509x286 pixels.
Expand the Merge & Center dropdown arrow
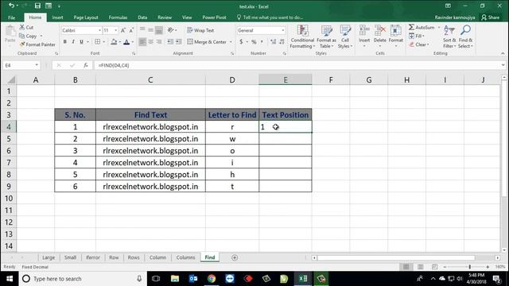coord(231,42)
